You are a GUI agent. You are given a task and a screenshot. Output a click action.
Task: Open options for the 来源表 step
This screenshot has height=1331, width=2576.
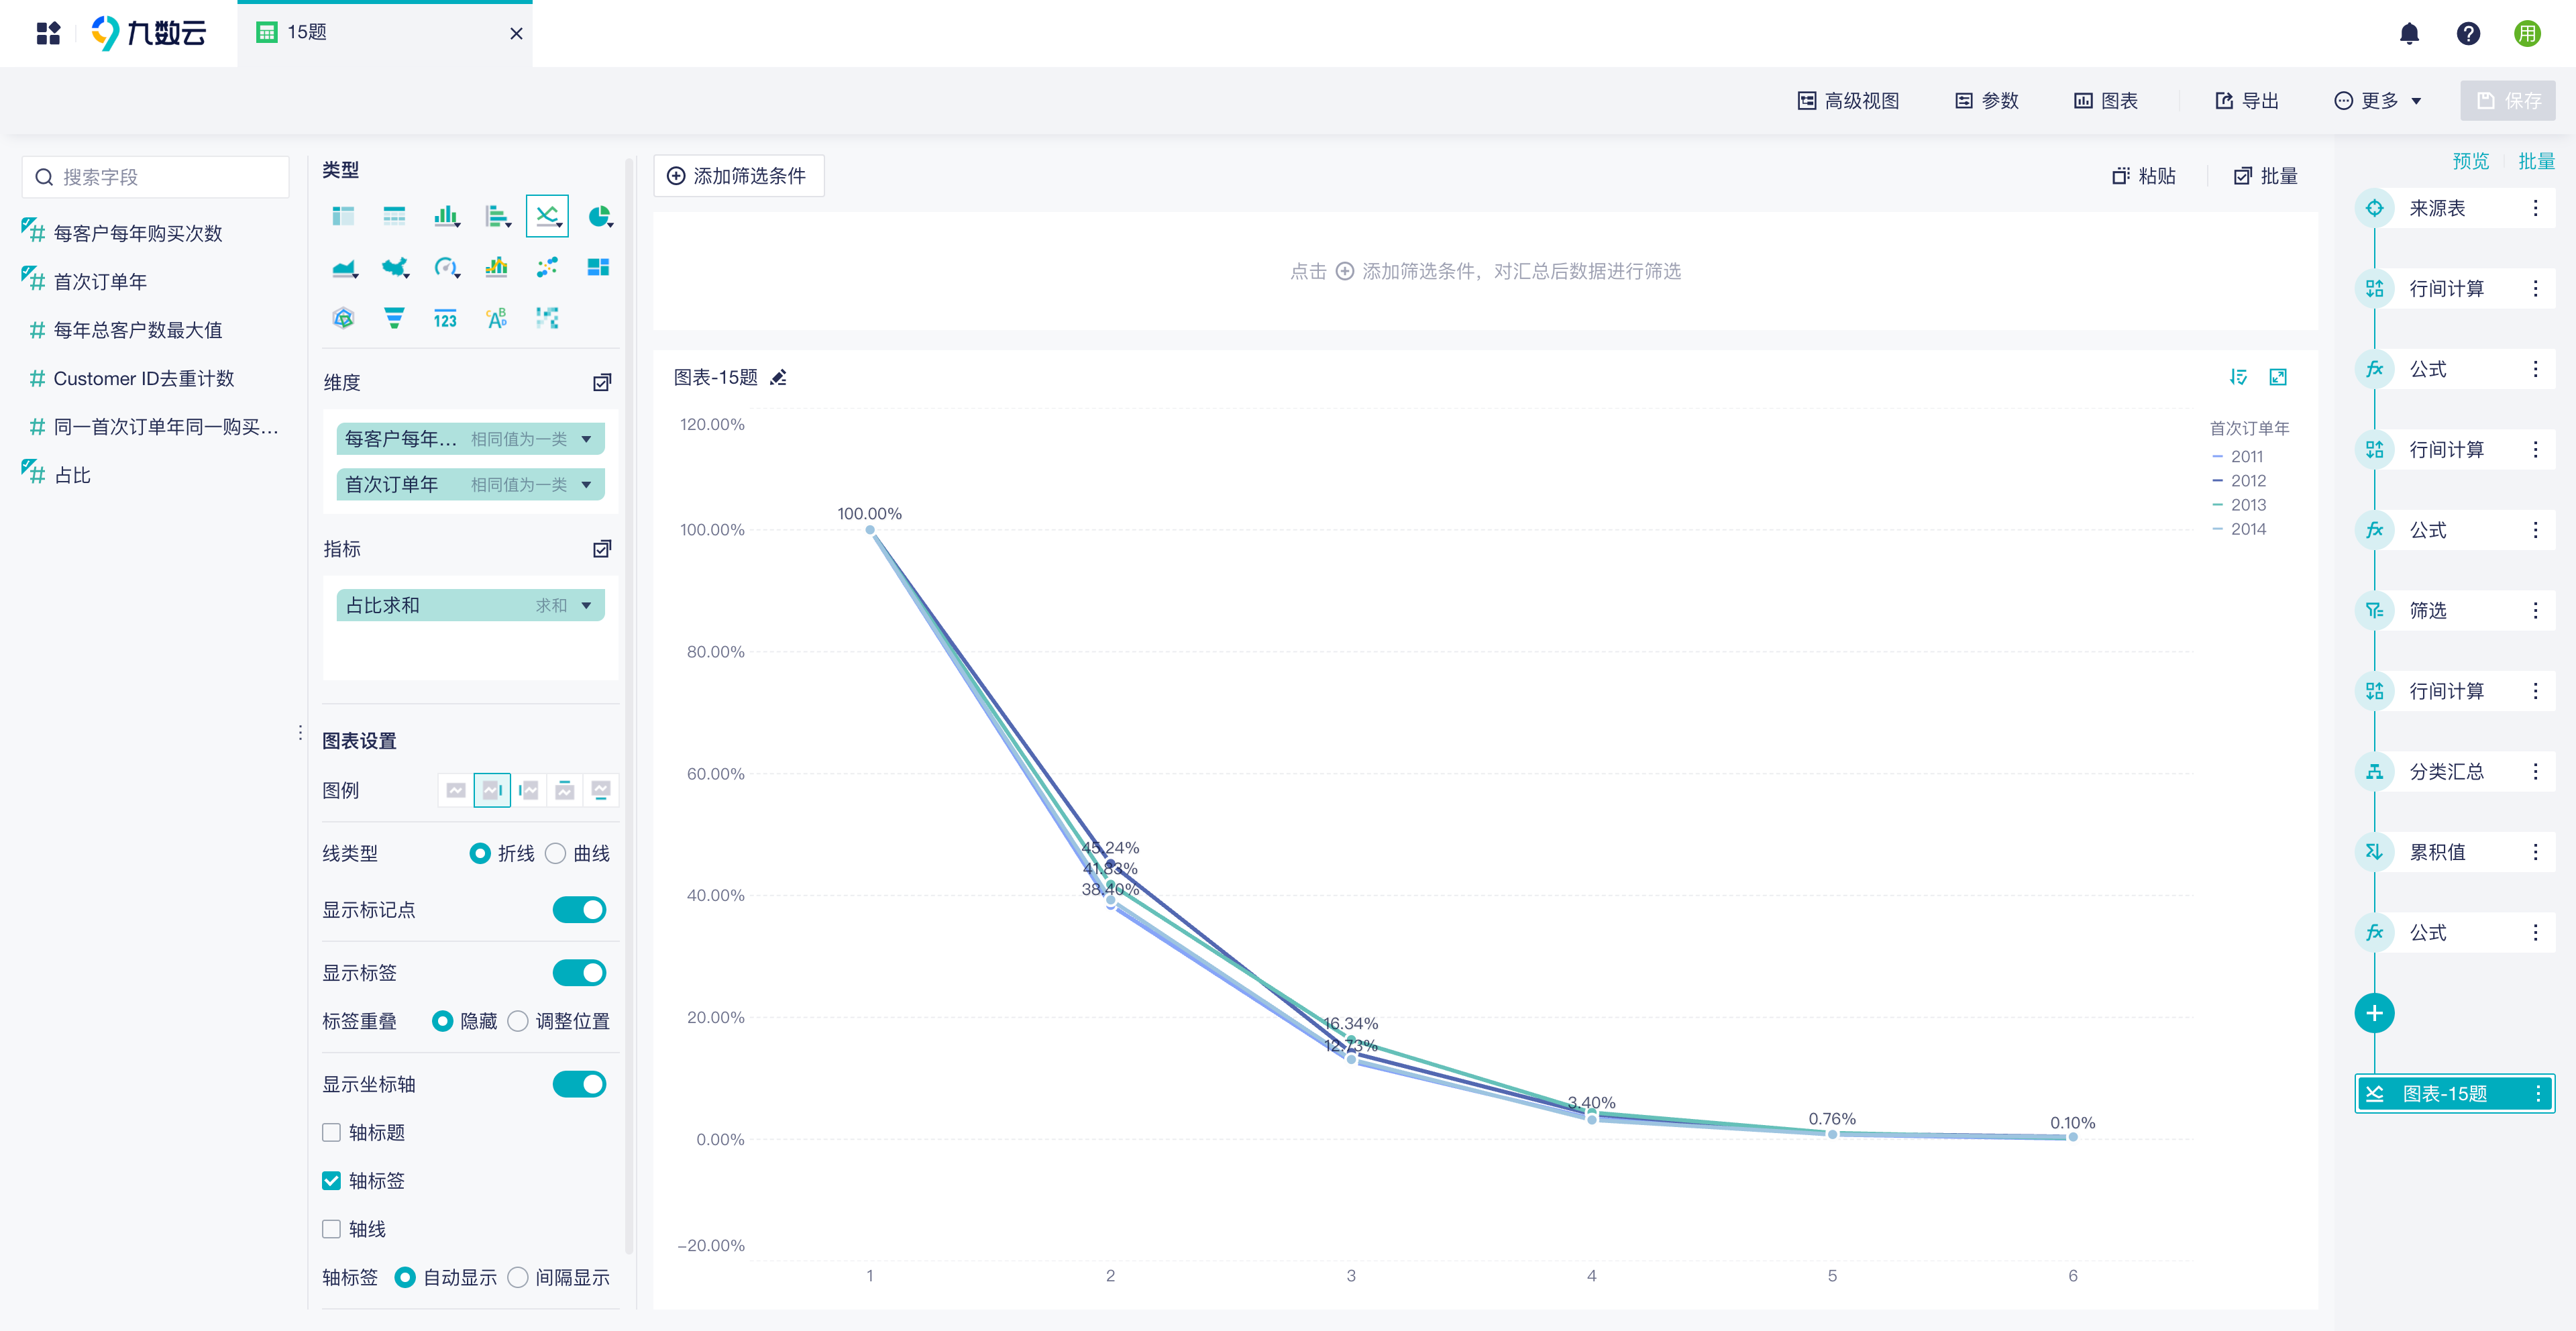click(x=2535, y=208)
